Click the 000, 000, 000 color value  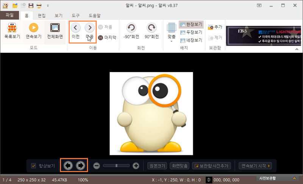[226, 180]
